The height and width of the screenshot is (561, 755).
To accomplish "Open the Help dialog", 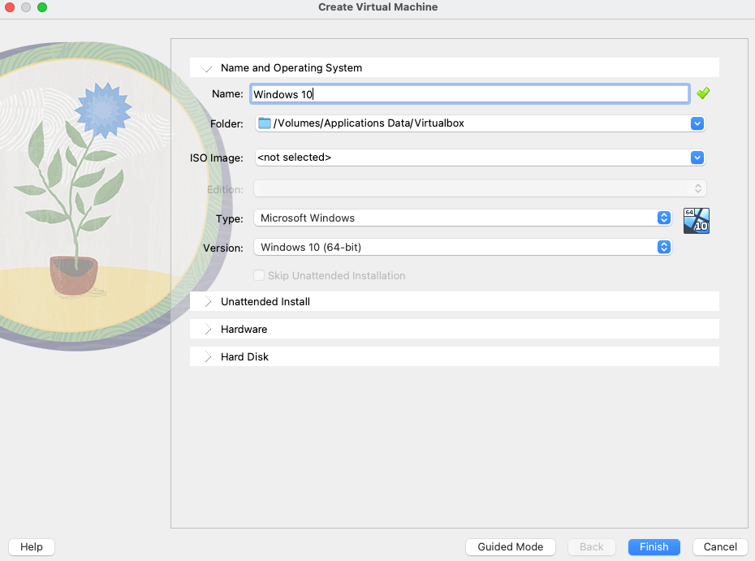I will pyautogui.click(x=31, y=546).
